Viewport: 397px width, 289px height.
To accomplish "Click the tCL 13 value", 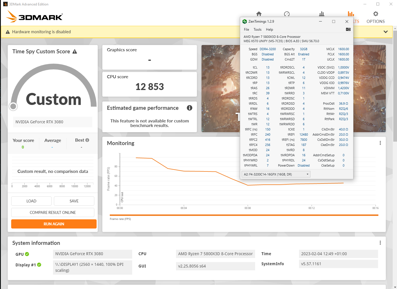I will click(x=268, y=67).
